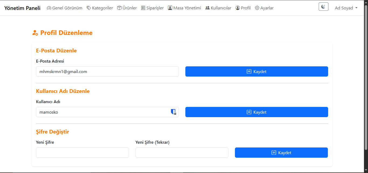Select the Yeni Şifre input field

pos(82,153)
